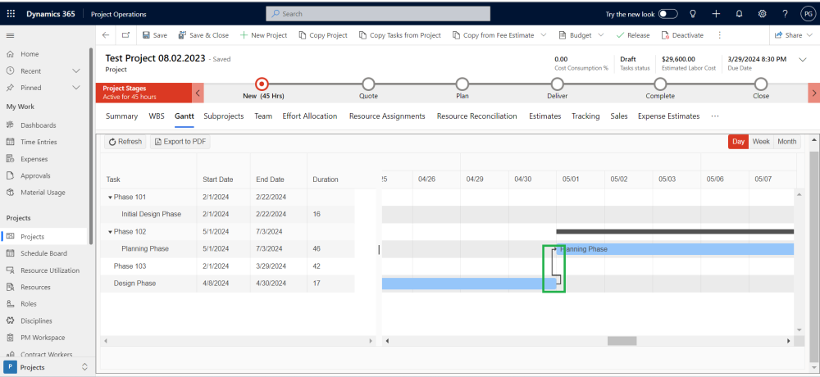The height and width of the screenshot is (377, 820).
Task: Open more commands vertical ellipsis
Action: pyautogui.click(x=720, y=35)
